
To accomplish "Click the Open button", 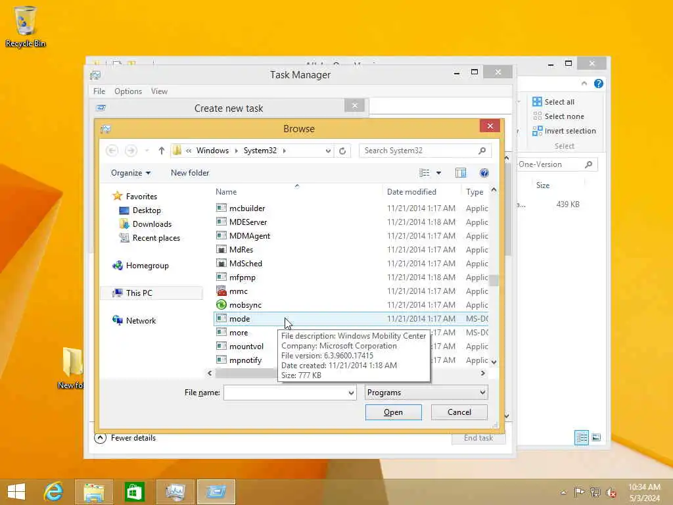I will [393, 412].
